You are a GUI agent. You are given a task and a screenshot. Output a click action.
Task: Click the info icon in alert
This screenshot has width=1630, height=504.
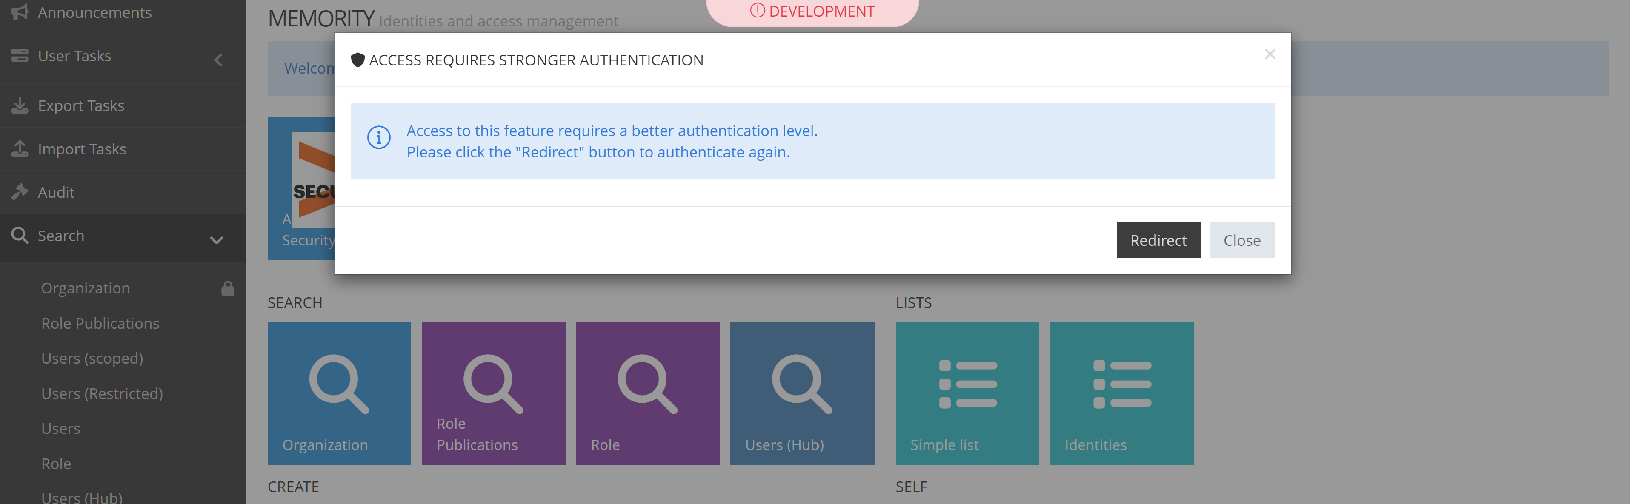click(379, 137)
